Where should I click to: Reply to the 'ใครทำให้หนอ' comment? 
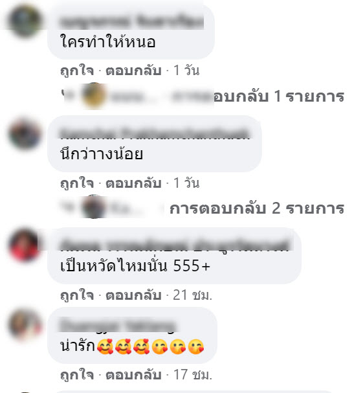[x=133, y=70]
